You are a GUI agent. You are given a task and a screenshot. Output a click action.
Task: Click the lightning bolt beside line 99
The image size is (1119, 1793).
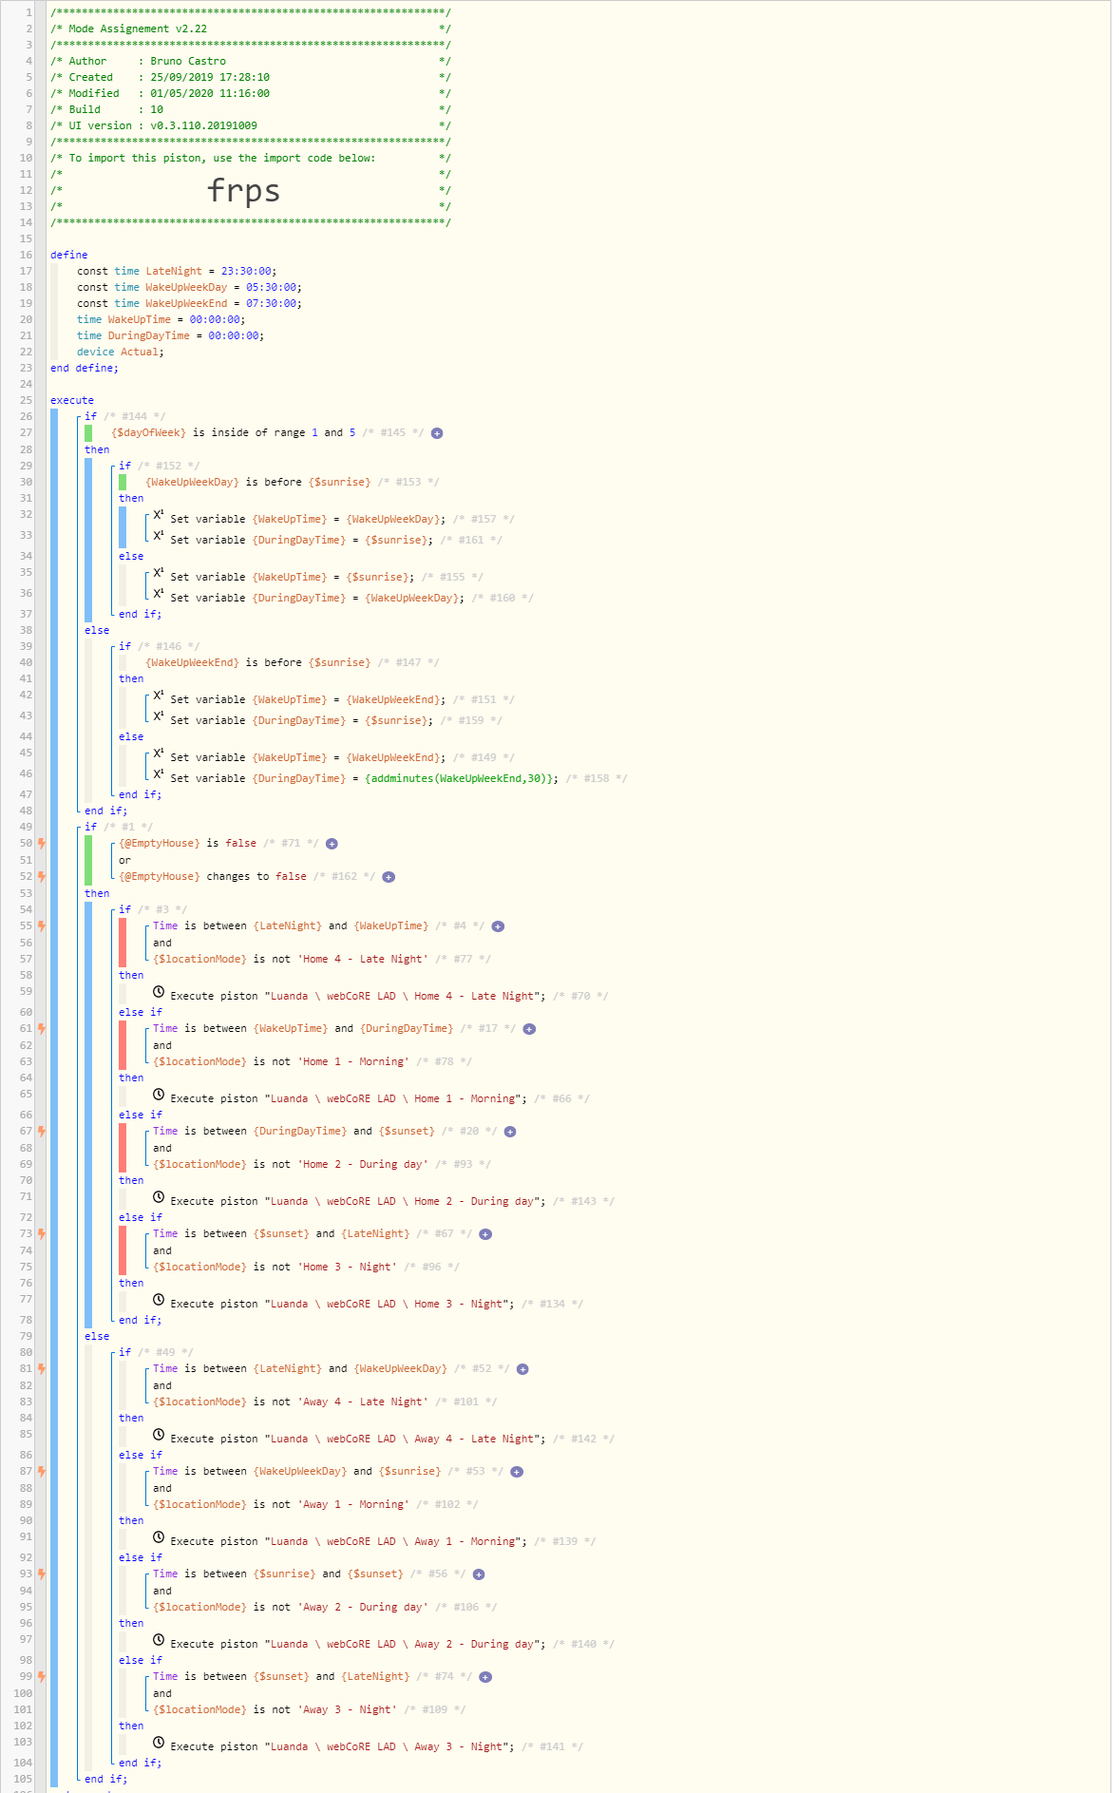[x=42, y=1677]
